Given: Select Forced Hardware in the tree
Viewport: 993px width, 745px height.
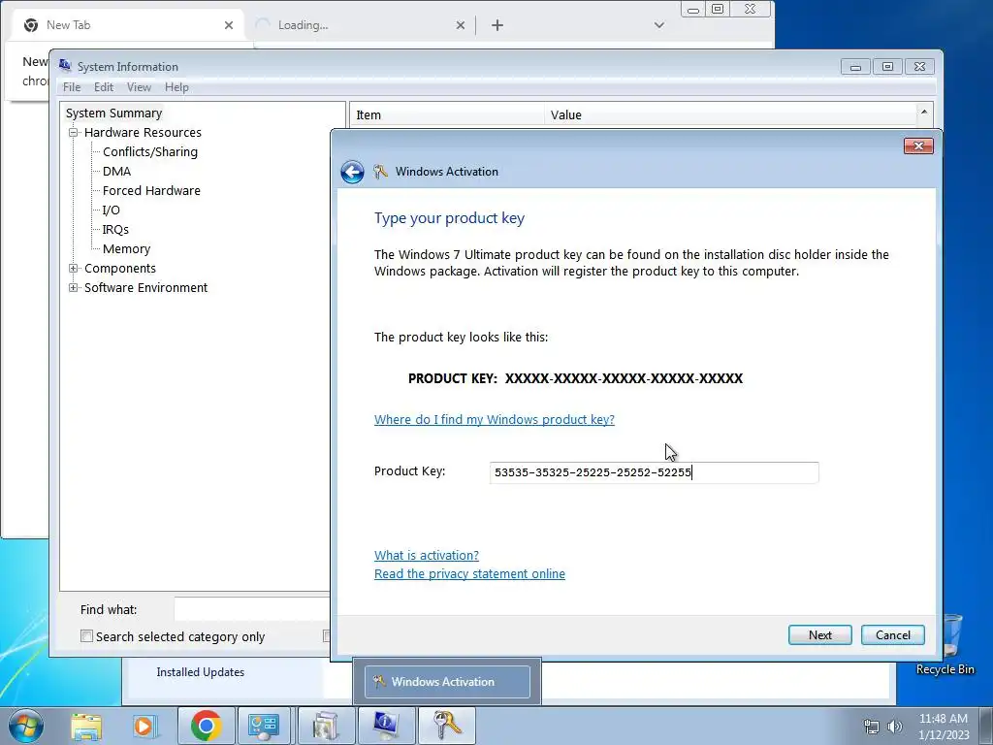Looking at the screenshot, I should (x=151, y=191).
